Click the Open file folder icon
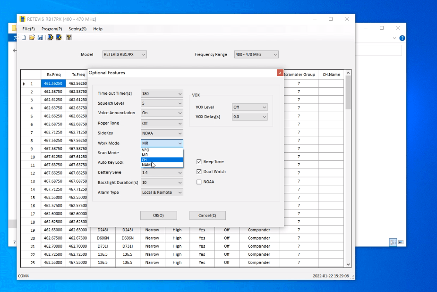Image resolution: width=437 pixels, height=292 pixels. (x=32, y=37)
